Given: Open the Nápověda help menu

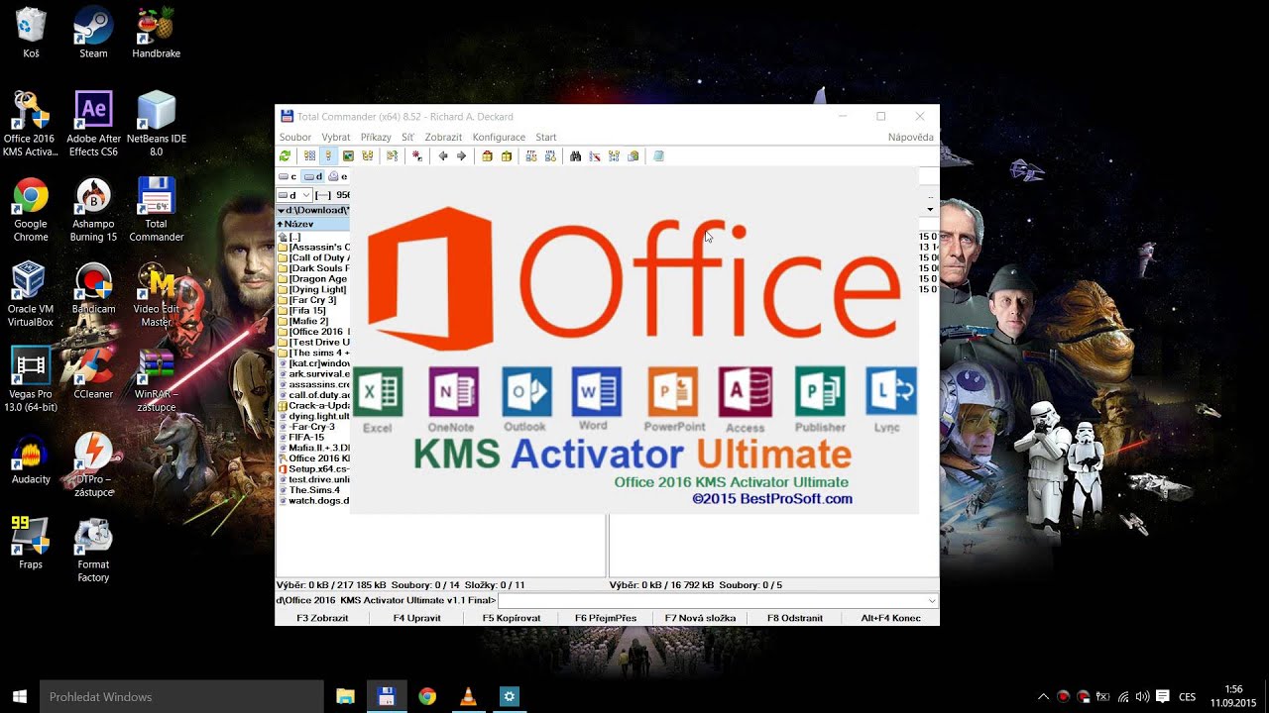Looking at the screenshot, I should click(910, 138).
